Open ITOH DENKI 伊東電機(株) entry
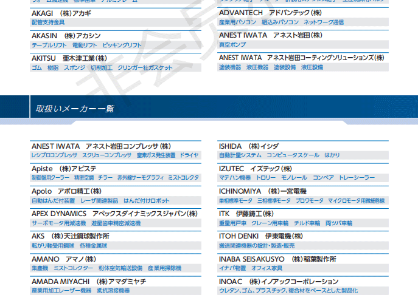The image size is (418, 295). click(x=261, y=236)
